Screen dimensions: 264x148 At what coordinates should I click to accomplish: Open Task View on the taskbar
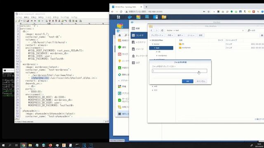click(16, 145)
